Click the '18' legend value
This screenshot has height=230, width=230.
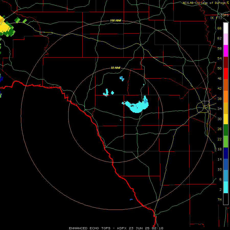[220, 149]
